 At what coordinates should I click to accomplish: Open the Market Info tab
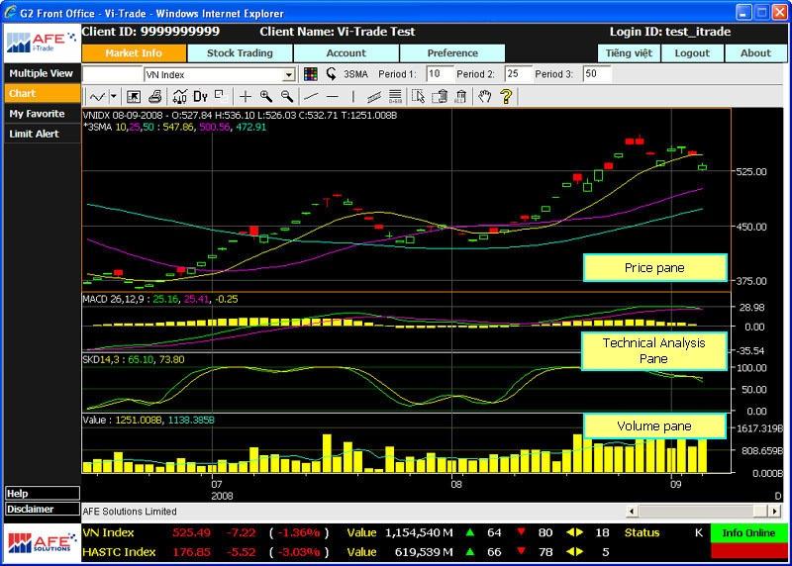(134, 53)
